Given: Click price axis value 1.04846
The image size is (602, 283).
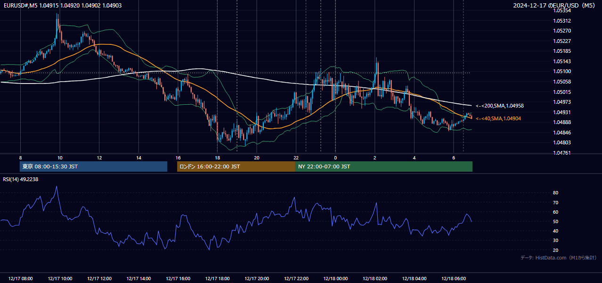Looking at the screenshot, I should [x=562, y=133].
